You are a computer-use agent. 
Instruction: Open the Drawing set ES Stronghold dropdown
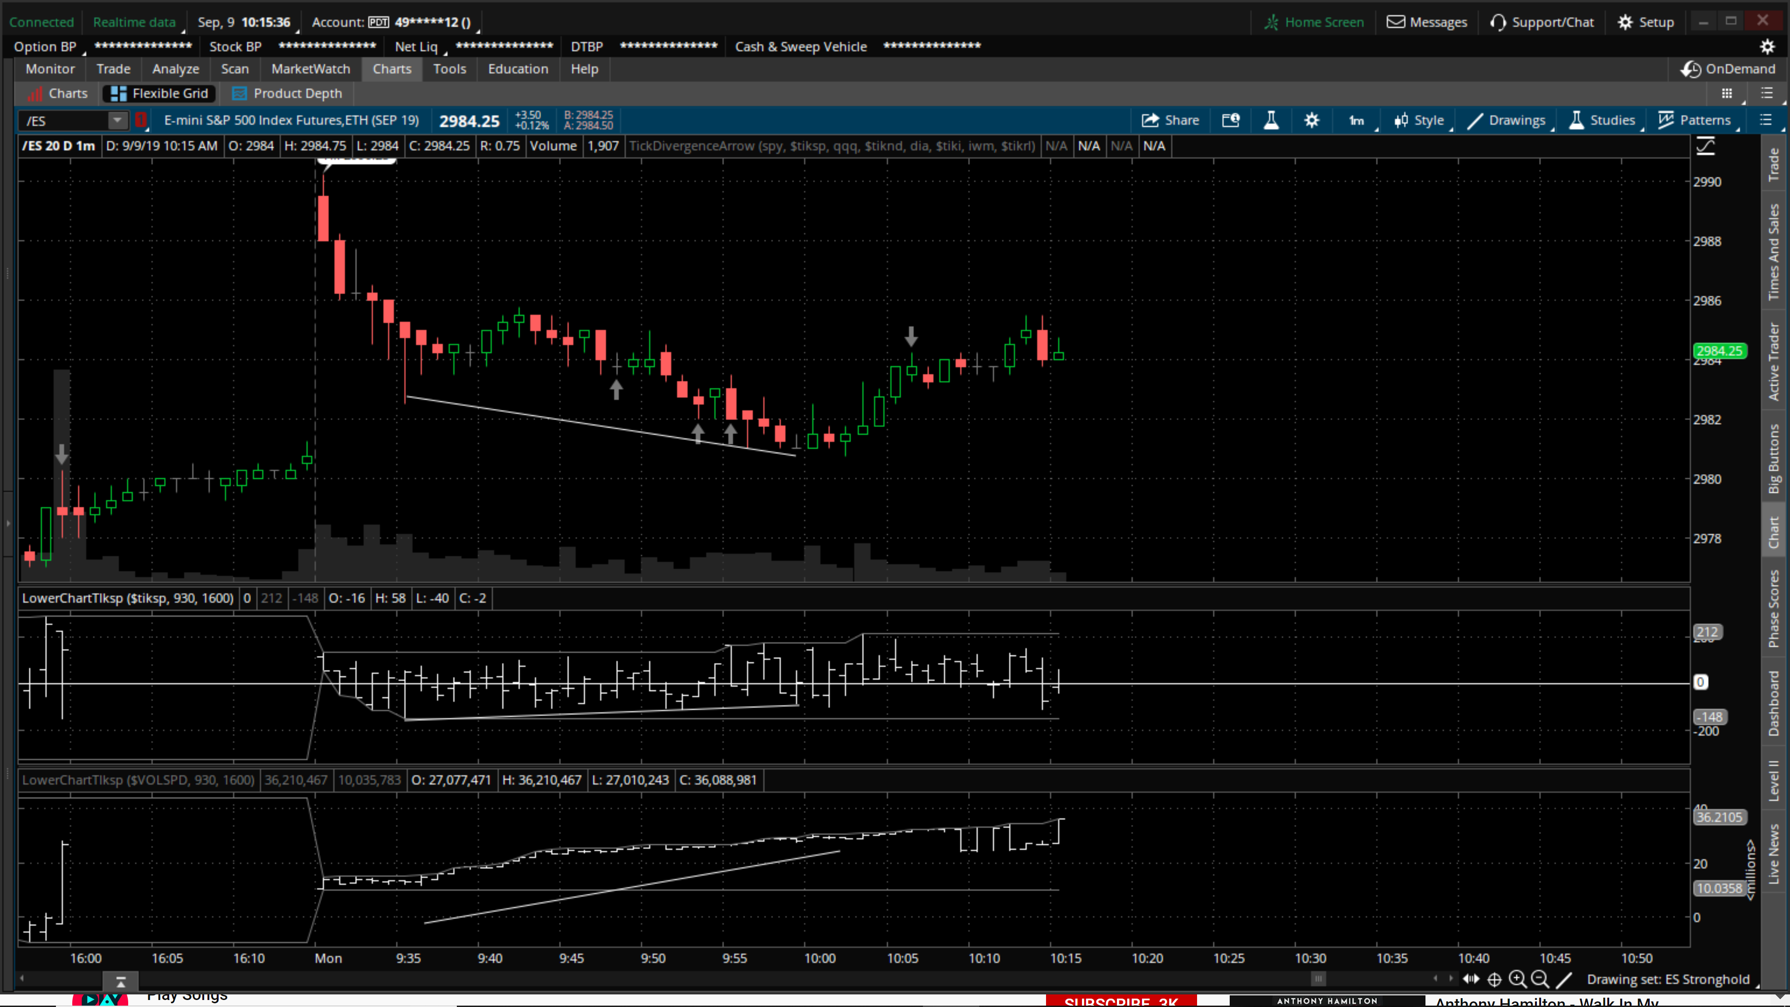[1673, 979]
